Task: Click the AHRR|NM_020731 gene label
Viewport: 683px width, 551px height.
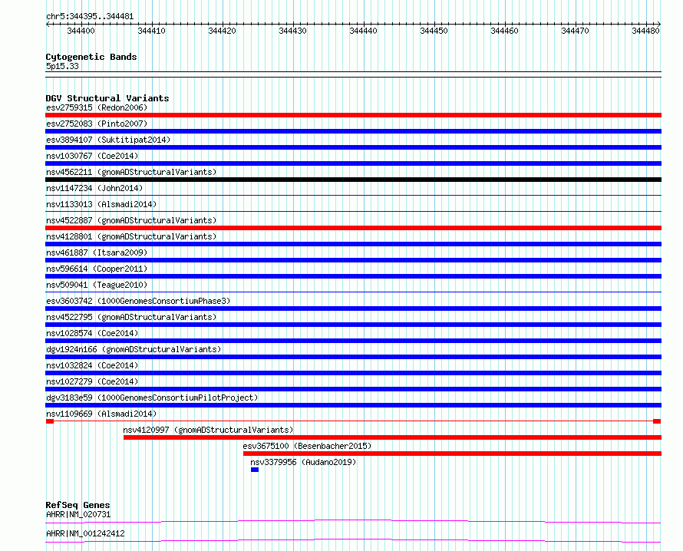Action: 78,514
